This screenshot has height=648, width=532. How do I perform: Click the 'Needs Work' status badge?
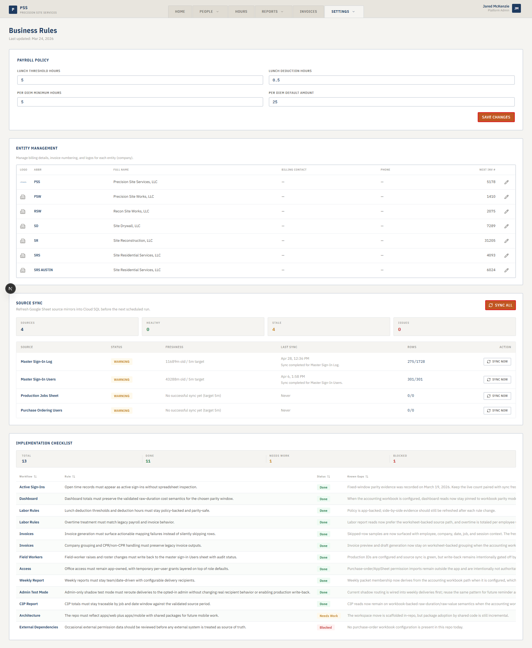coord(329,616)
